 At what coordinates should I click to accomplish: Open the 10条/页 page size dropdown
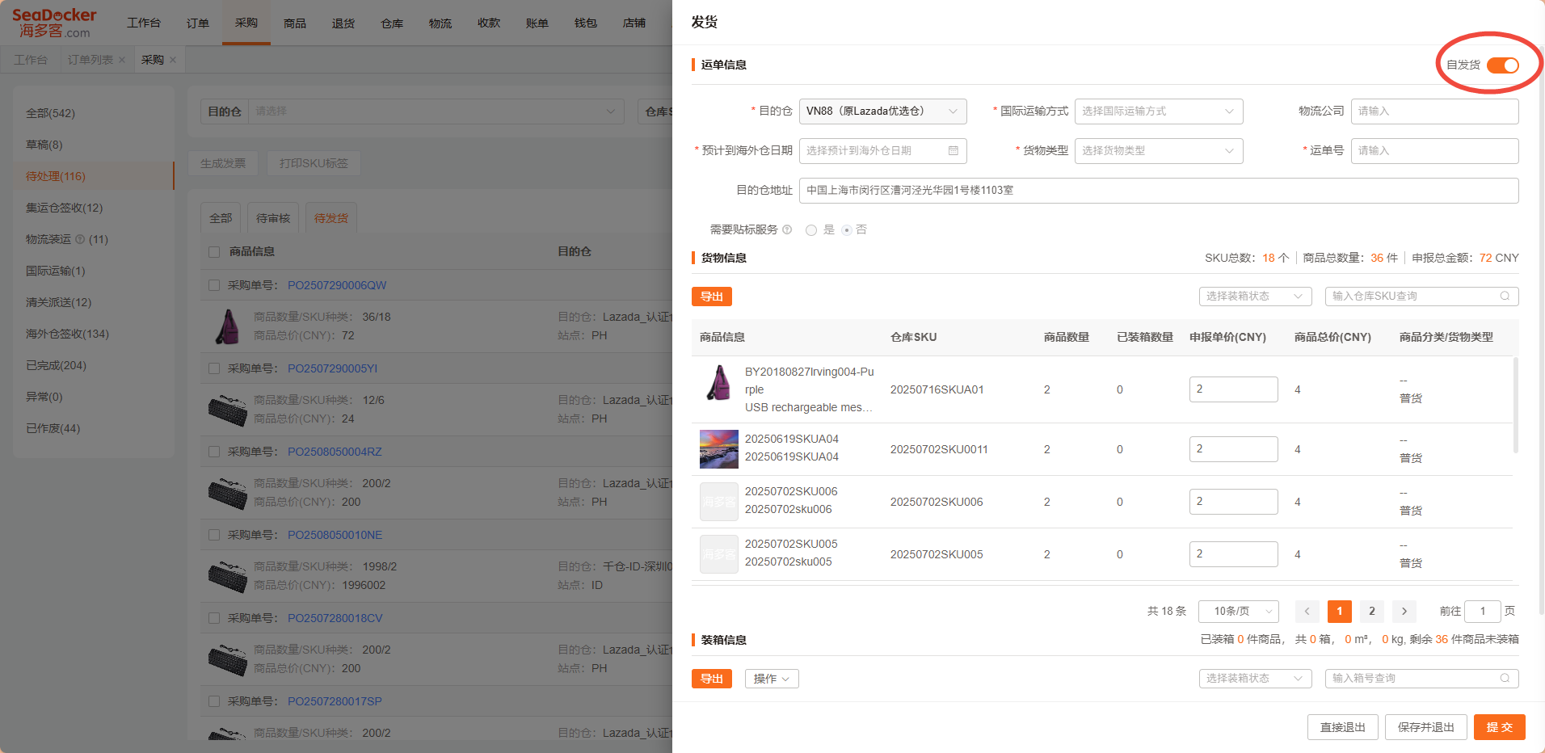point(1238,612)
